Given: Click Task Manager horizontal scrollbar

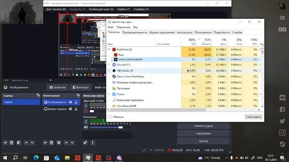Looking at the screenshot, I should (158, 110).
